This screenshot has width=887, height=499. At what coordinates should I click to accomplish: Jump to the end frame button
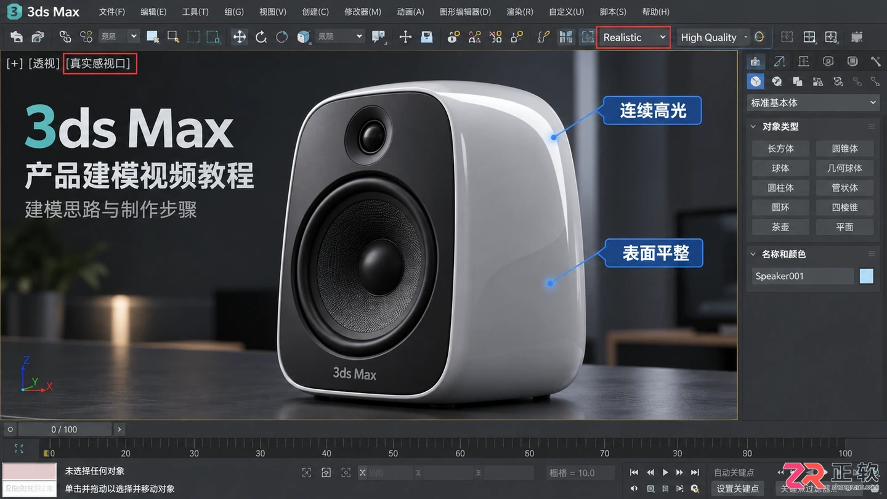tap(695, 473)
